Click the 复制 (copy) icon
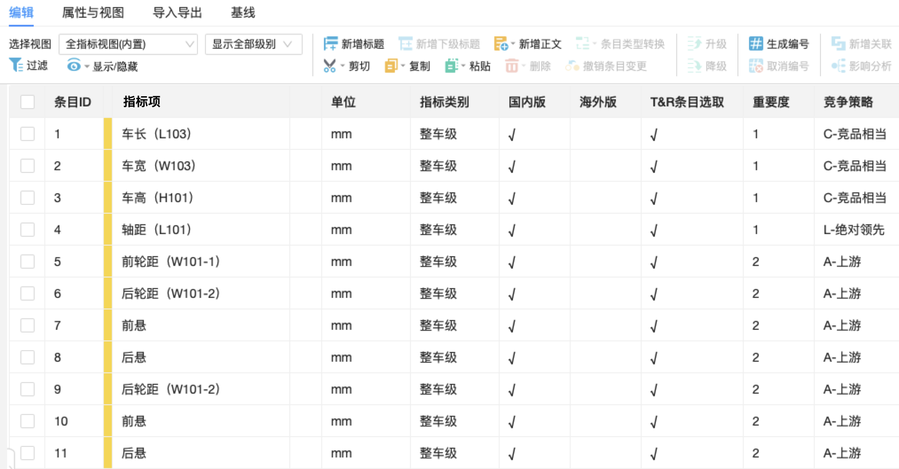Image resolution: width=899 pixels, height=469 pixels. tap(391, 66)
